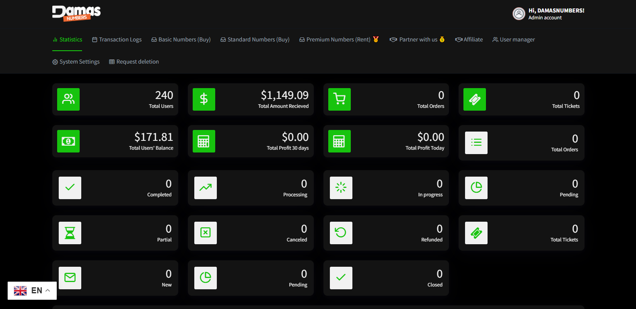Image resolution: width=636 pixels, height=309 pixels.
Task: Click the checkmark icon on Completed card
Action: pos(70,188)
